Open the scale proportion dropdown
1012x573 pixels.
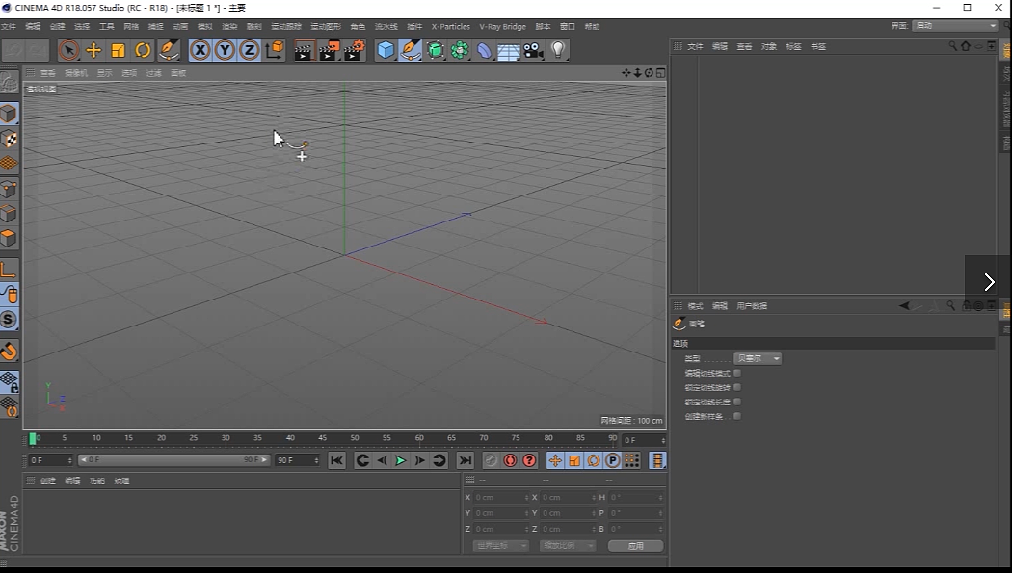[x=567, y=546]
